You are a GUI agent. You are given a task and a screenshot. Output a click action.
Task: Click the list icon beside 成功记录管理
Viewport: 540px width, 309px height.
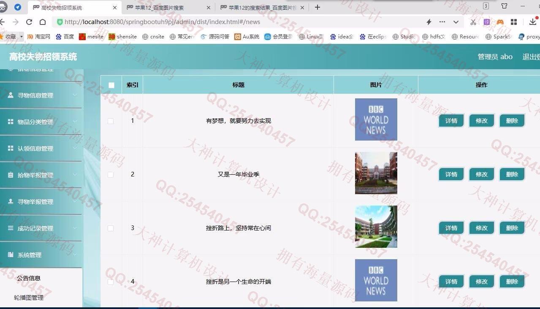pyautogui.click(x=11, y=228)
